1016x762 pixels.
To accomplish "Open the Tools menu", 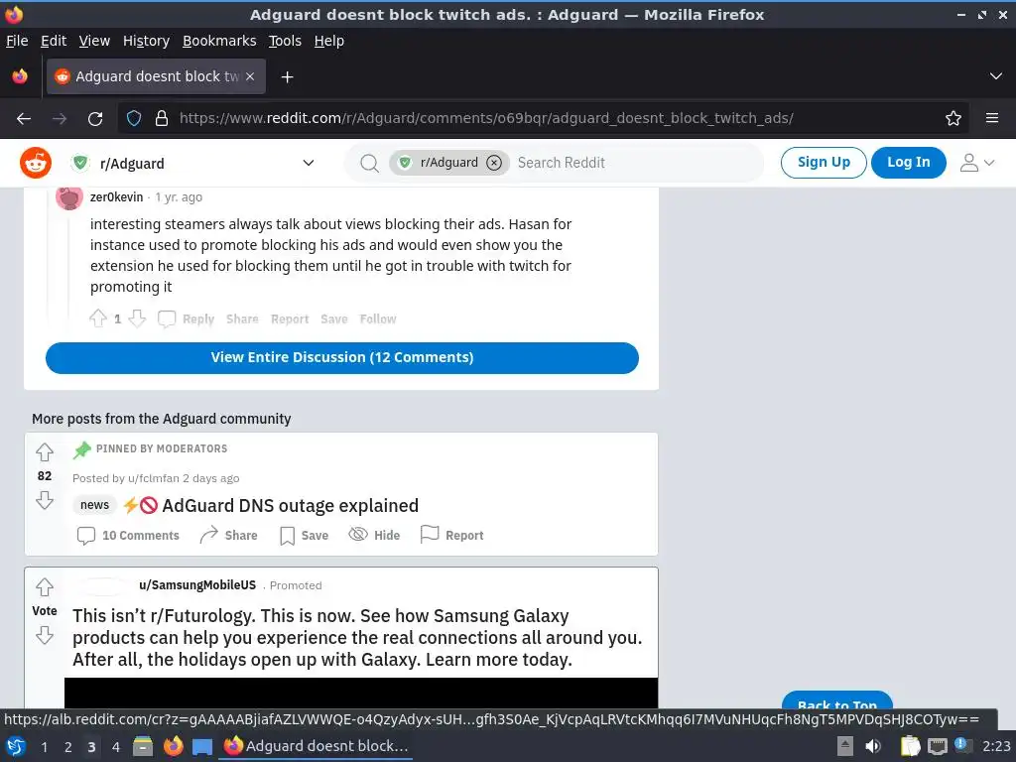I will coord(285,41).
